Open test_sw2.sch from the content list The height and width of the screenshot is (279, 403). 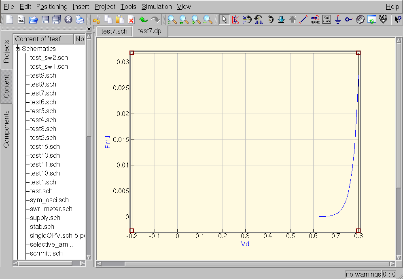(x=49, y=58)
